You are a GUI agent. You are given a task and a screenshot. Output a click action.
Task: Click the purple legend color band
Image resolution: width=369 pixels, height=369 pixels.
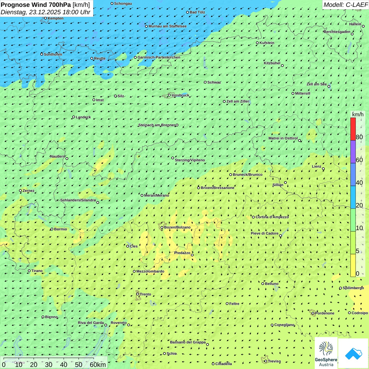pos(353,152)
